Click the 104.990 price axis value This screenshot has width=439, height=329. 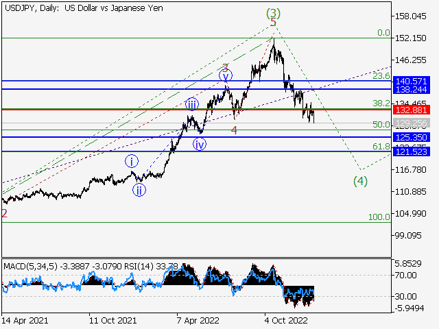[410, 214]
